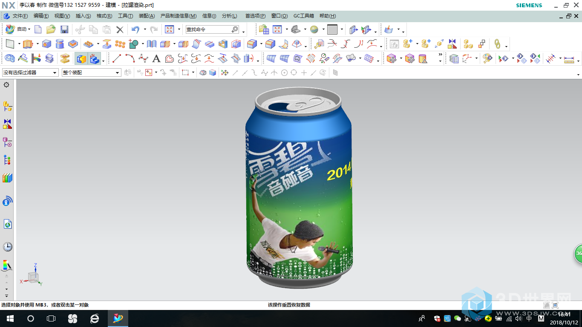Open the 装配(A) menu
582x327 pixels.
(x=147, y=16)
